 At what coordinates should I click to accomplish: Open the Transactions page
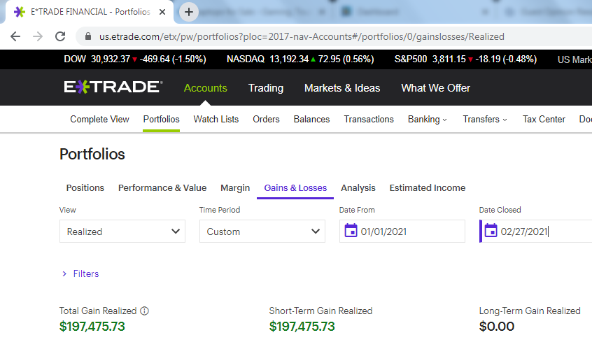click(x=369, y=120)
